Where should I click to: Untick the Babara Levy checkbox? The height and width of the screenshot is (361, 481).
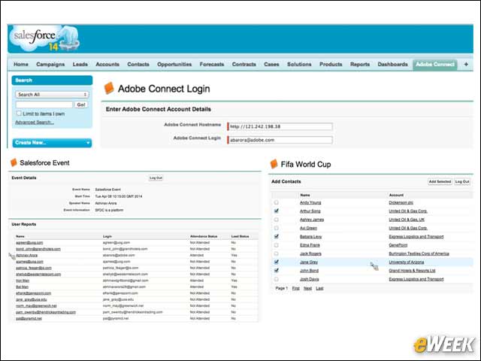tap(276, 236)
